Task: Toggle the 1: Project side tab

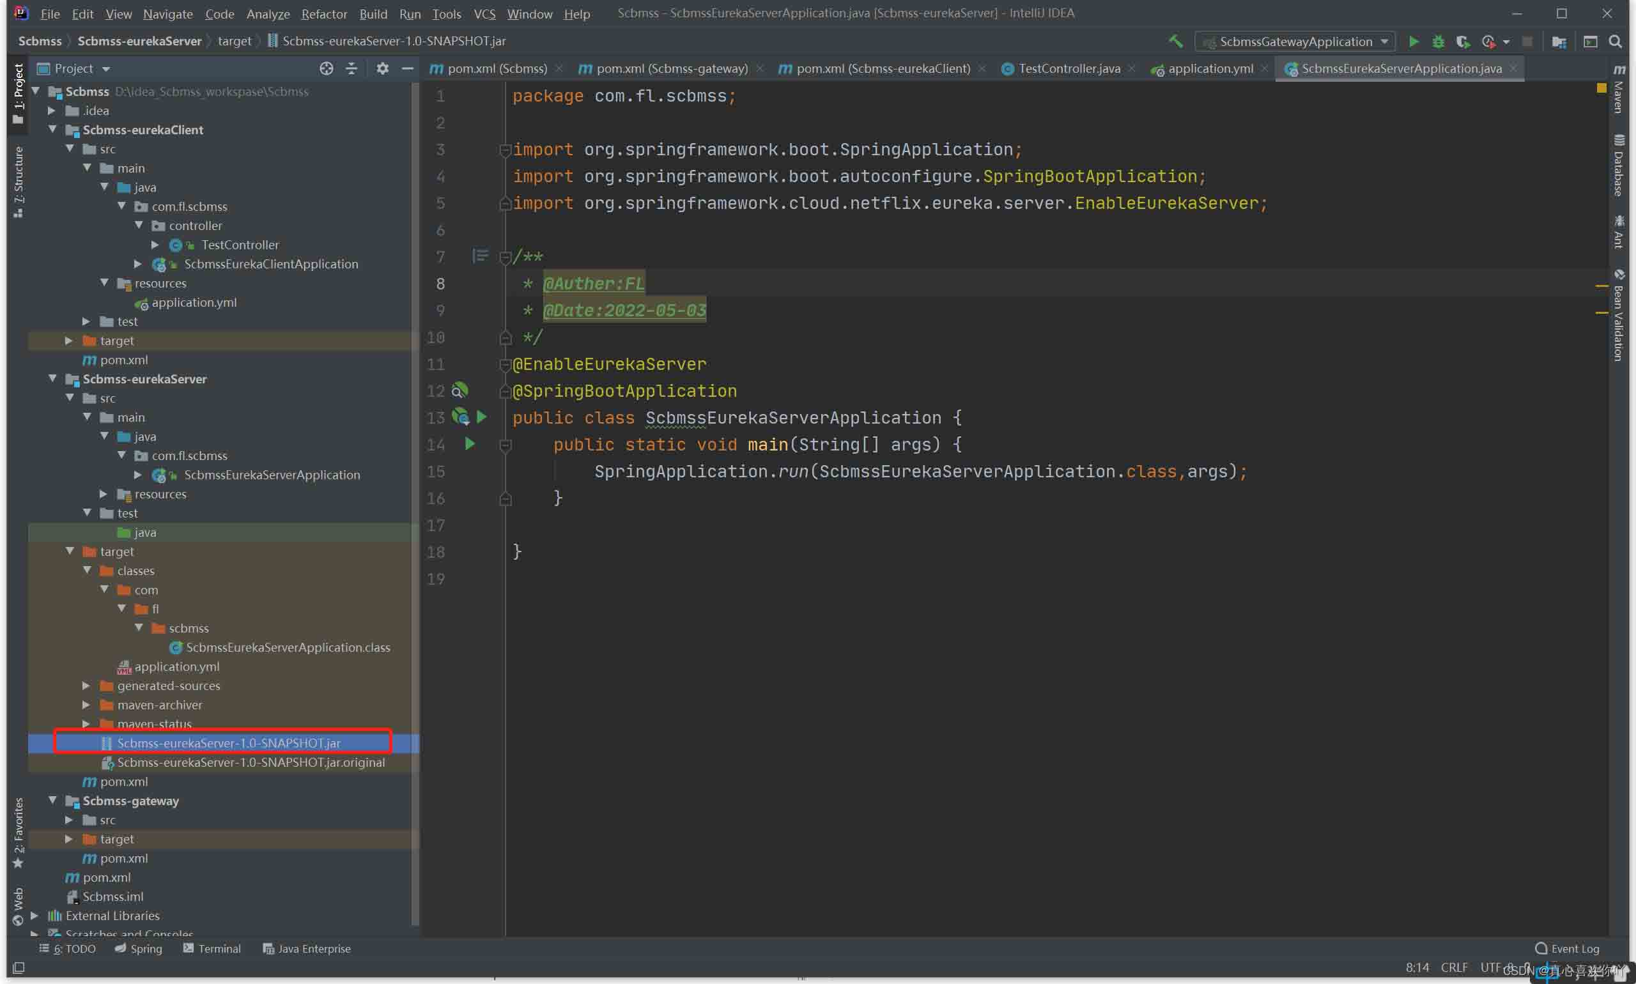Action: click(x=18, y=93)
